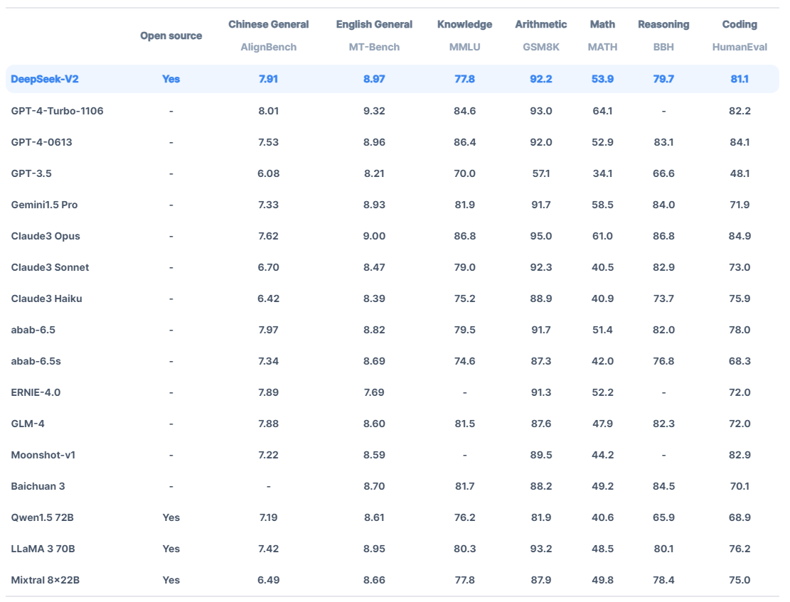Click Claude3 Opus's HumanEval score "84.9"
790x602 pixels.
click(x=739, y=236)
